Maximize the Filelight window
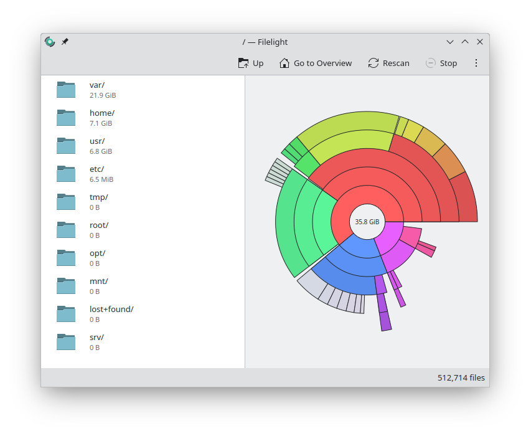Image resolution: width=531 pixels, height=436 pixels. tap(465, 42)
